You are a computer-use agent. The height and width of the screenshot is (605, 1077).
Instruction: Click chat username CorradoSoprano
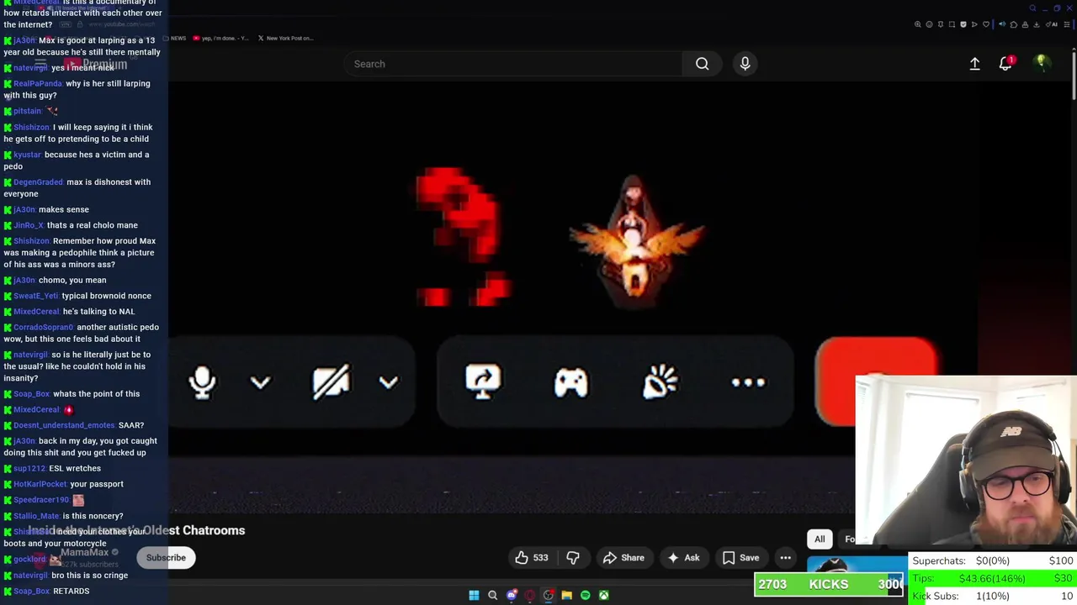(44, 327)
